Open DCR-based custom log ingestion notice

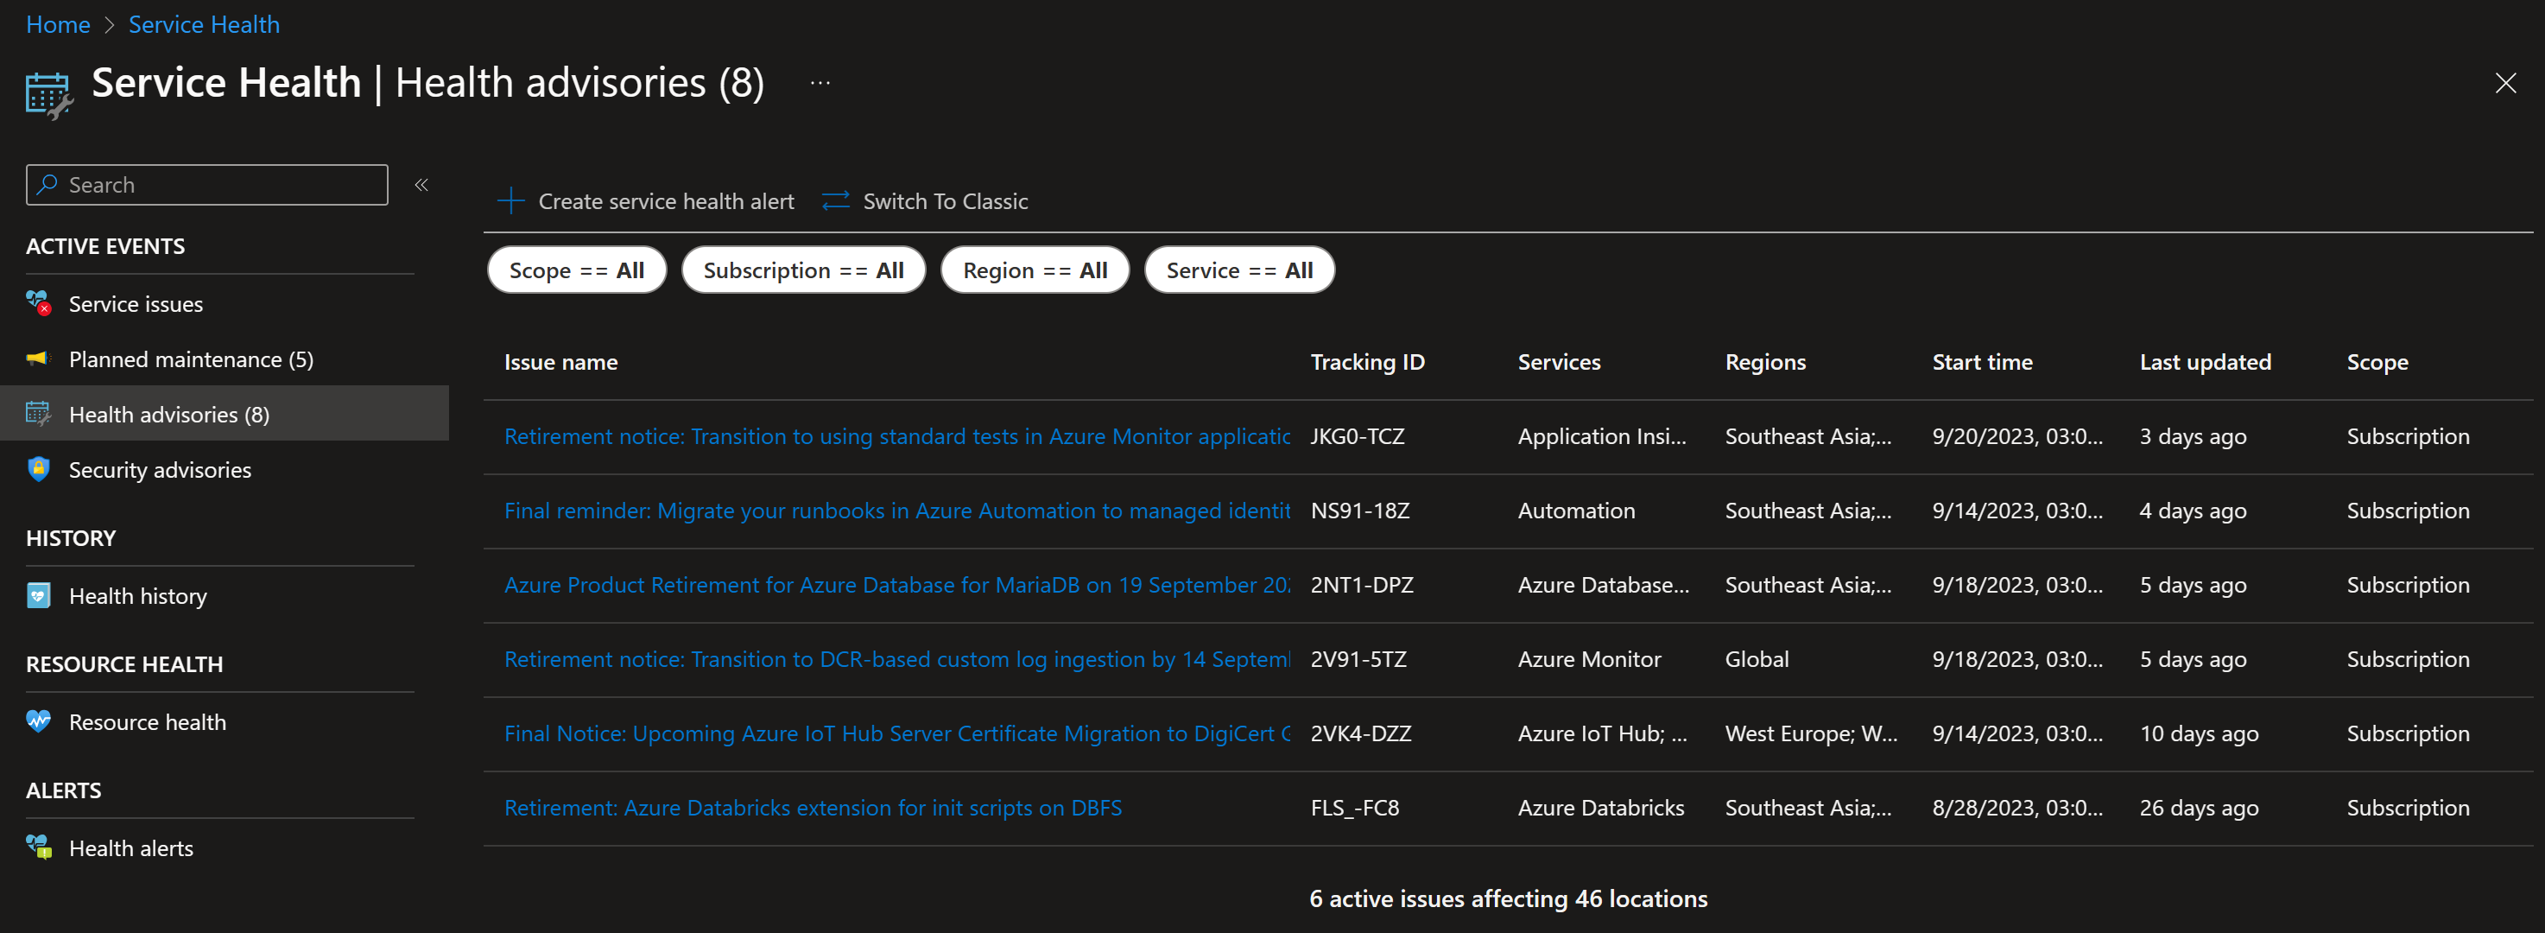897,658
